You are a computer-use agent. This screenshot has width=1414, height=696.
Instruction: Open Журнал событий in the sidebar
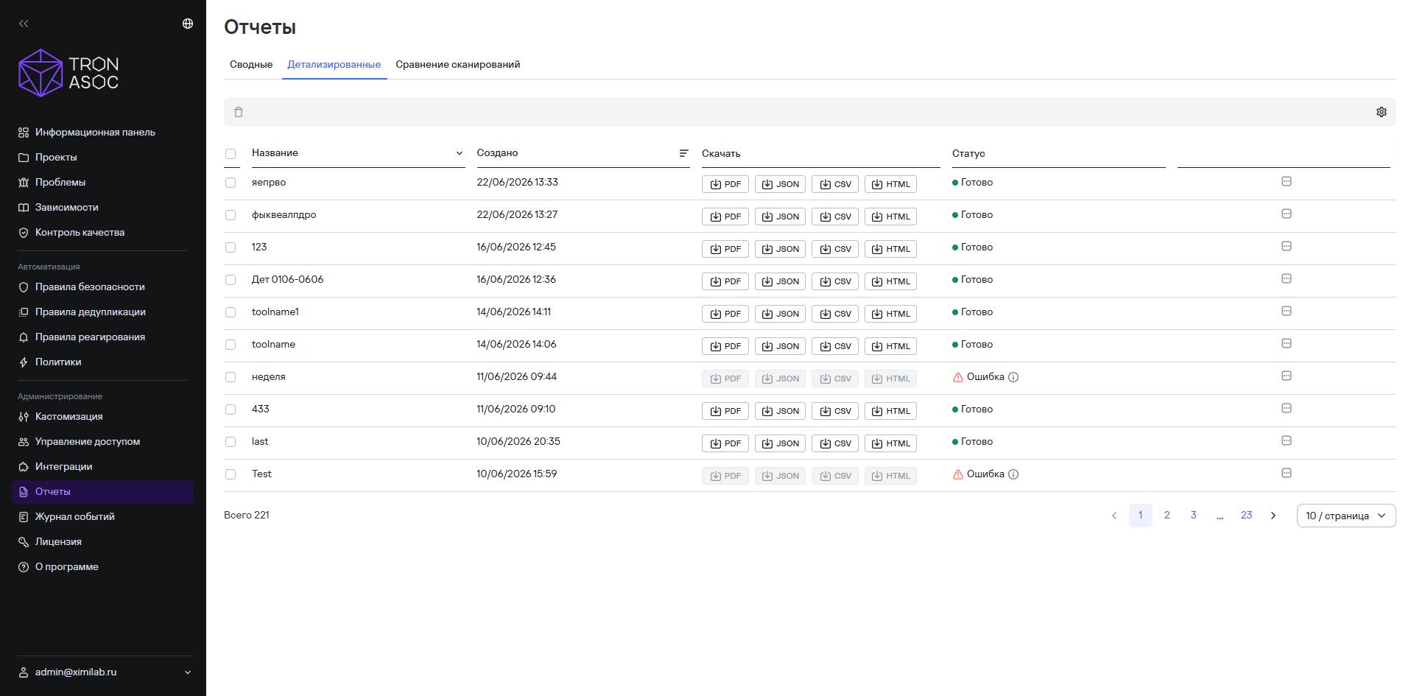74,517
